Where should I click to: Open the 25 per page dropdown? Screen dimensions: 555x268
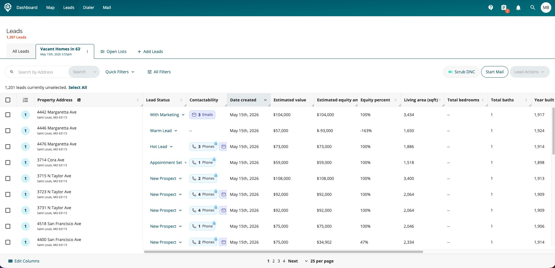319,261
